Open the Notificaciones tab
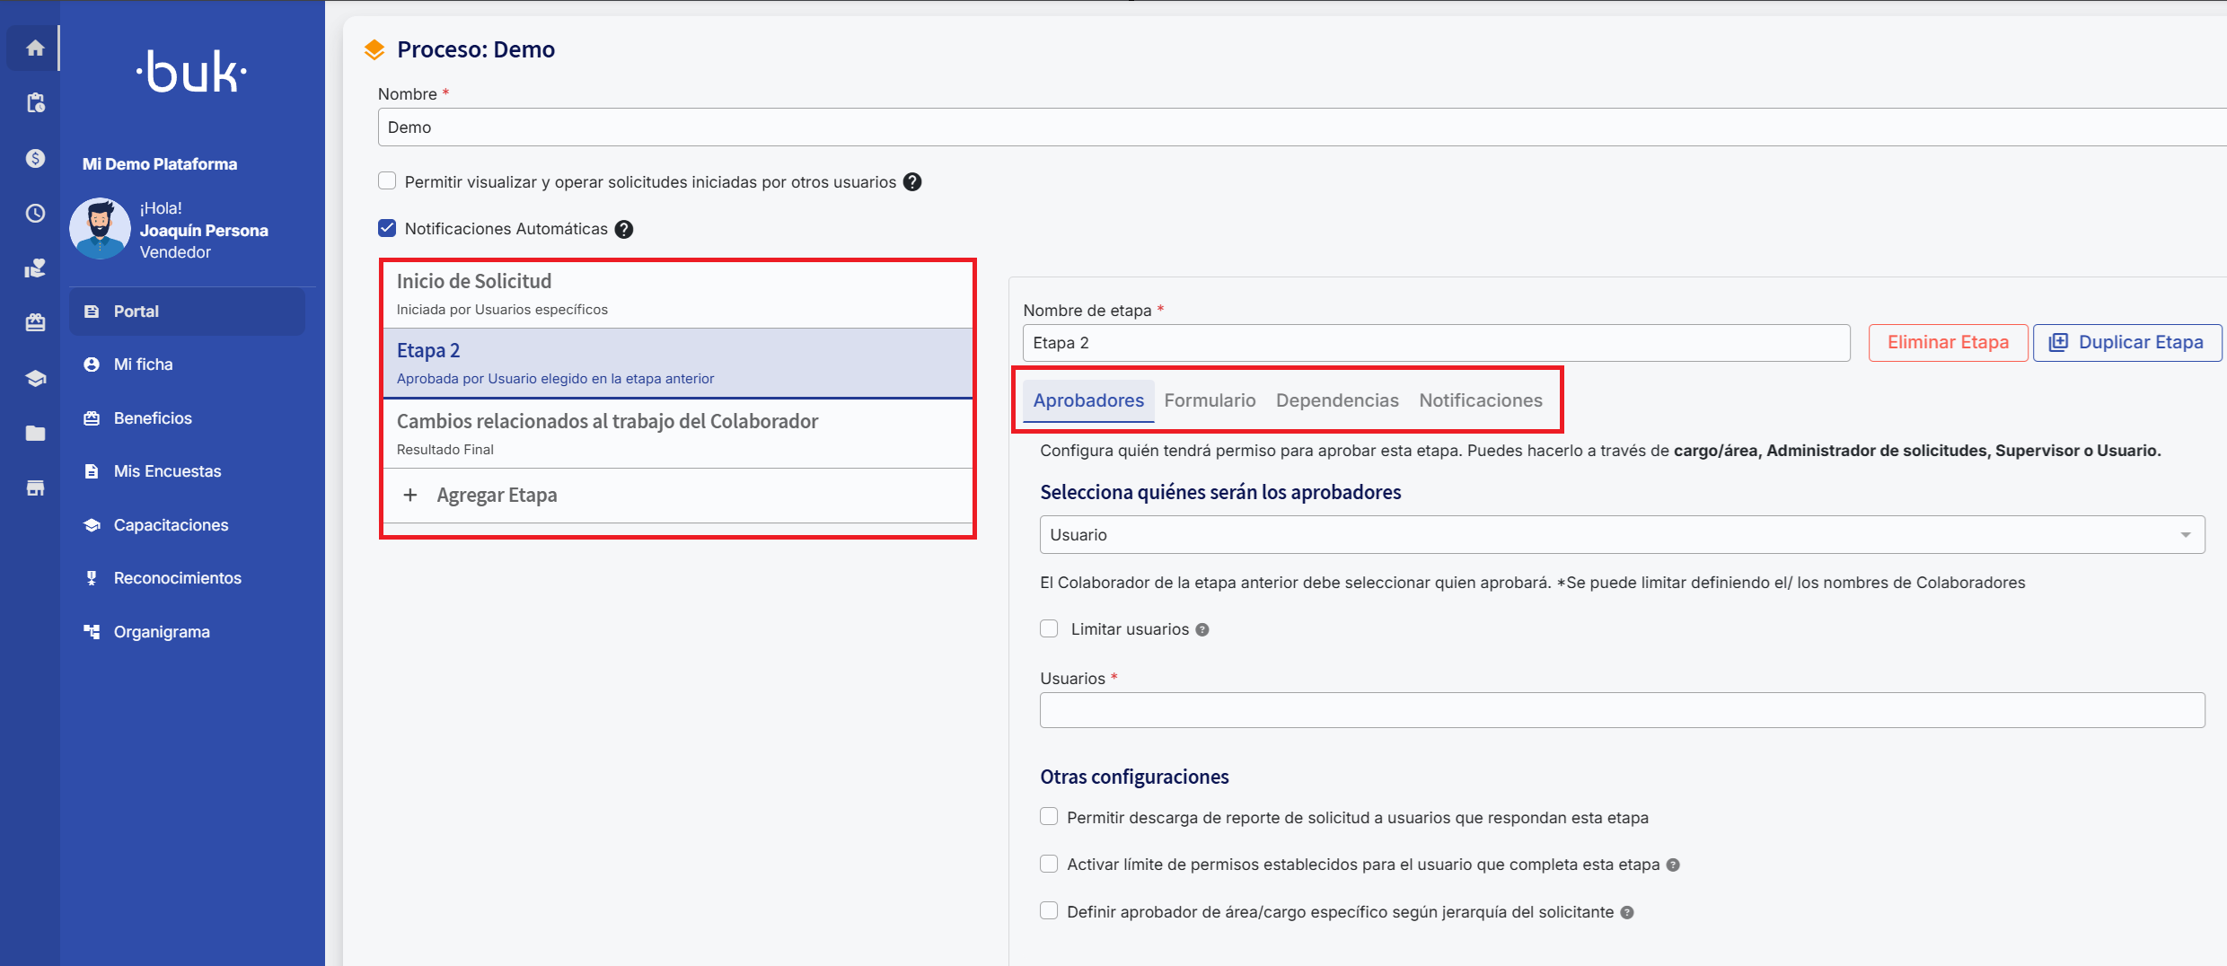 coord(1480,400)
